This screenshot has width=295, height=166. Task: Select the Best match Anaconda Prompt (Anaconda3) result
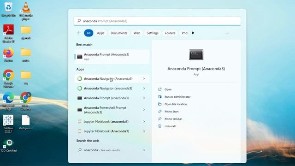tap(112, 57)
